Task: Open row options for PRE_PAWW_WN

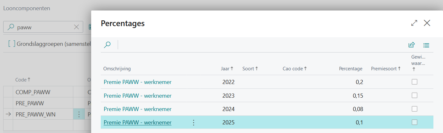Action: pyautogui.click(x=79, y=114)
